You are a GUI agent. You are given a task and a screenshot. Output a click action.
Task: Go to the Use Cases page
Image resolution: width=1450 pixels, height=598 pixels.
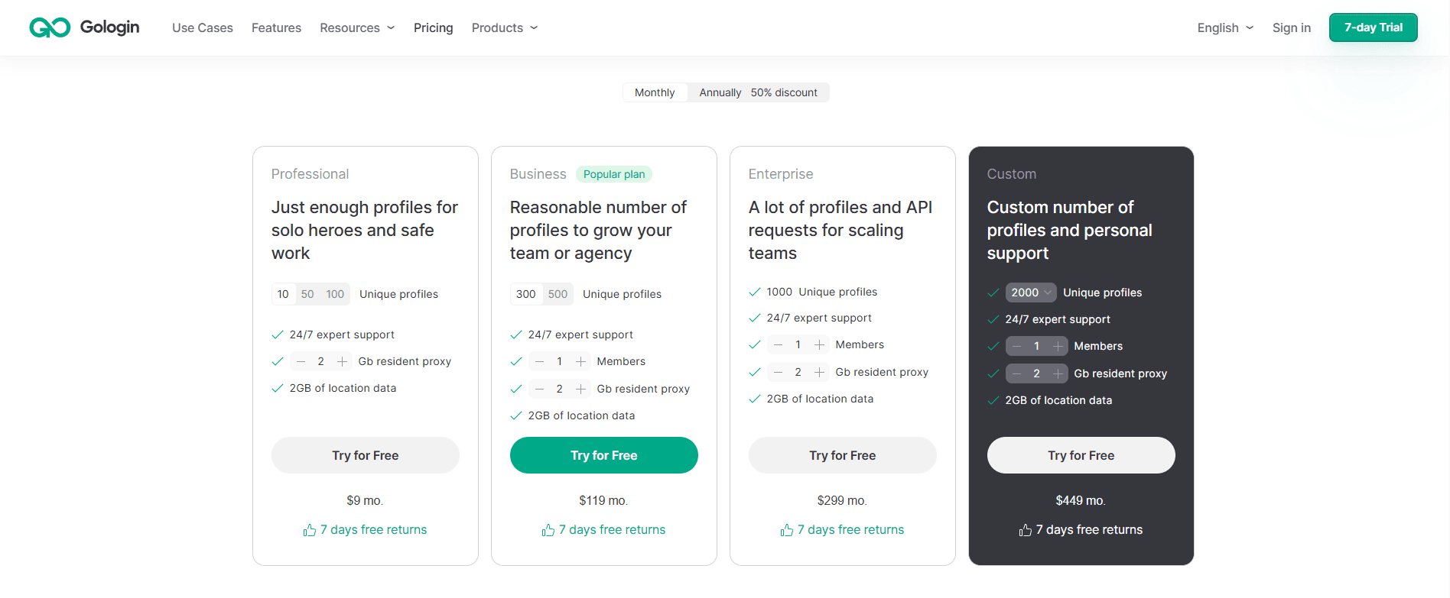203,27
